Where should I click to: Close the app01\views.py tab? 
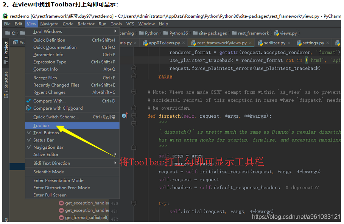pos(184,43)
